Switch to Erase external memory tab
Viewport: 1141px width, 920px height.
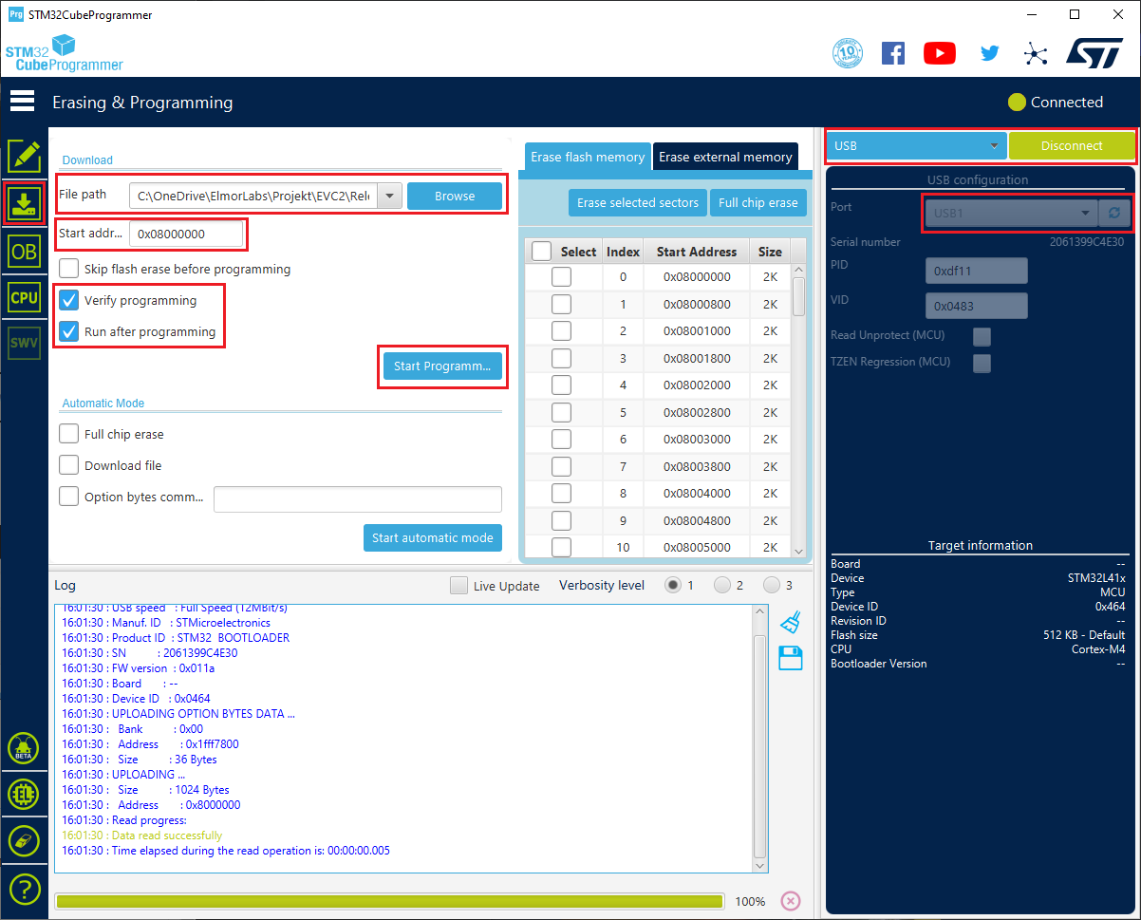(725, 157)
